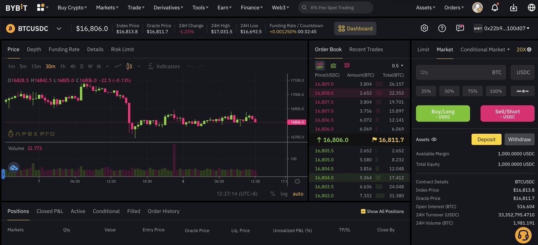The image size is (538, 245).
Task: Click the Bybit logo
Action: pos(16,8)
